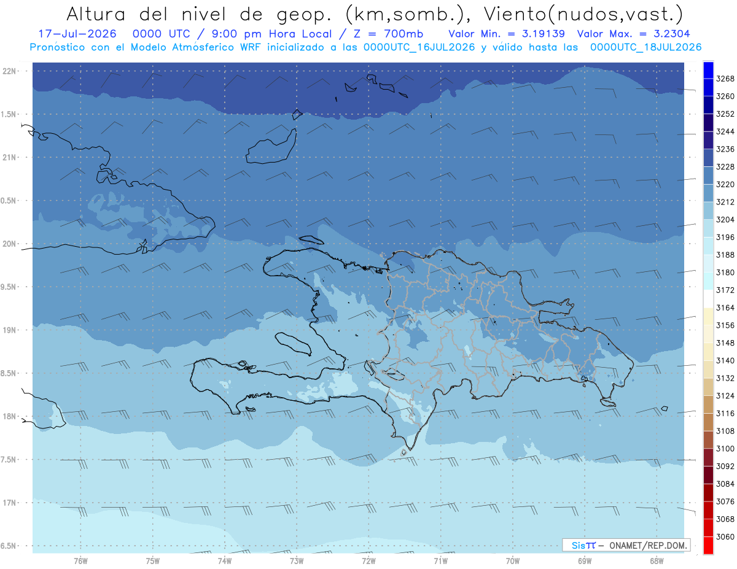Click the '76W' longitude label
Image resolution: width=737 pixels, height=569 pixels.
[x=80, y=561]
